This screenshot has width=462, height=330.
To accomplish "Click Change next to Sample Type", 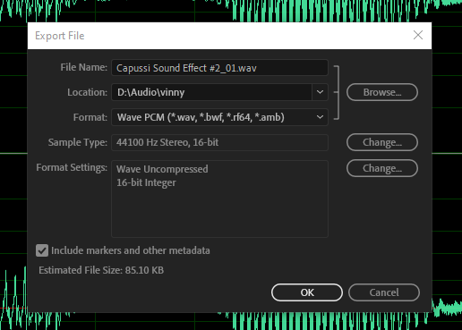I will point(382,142).
